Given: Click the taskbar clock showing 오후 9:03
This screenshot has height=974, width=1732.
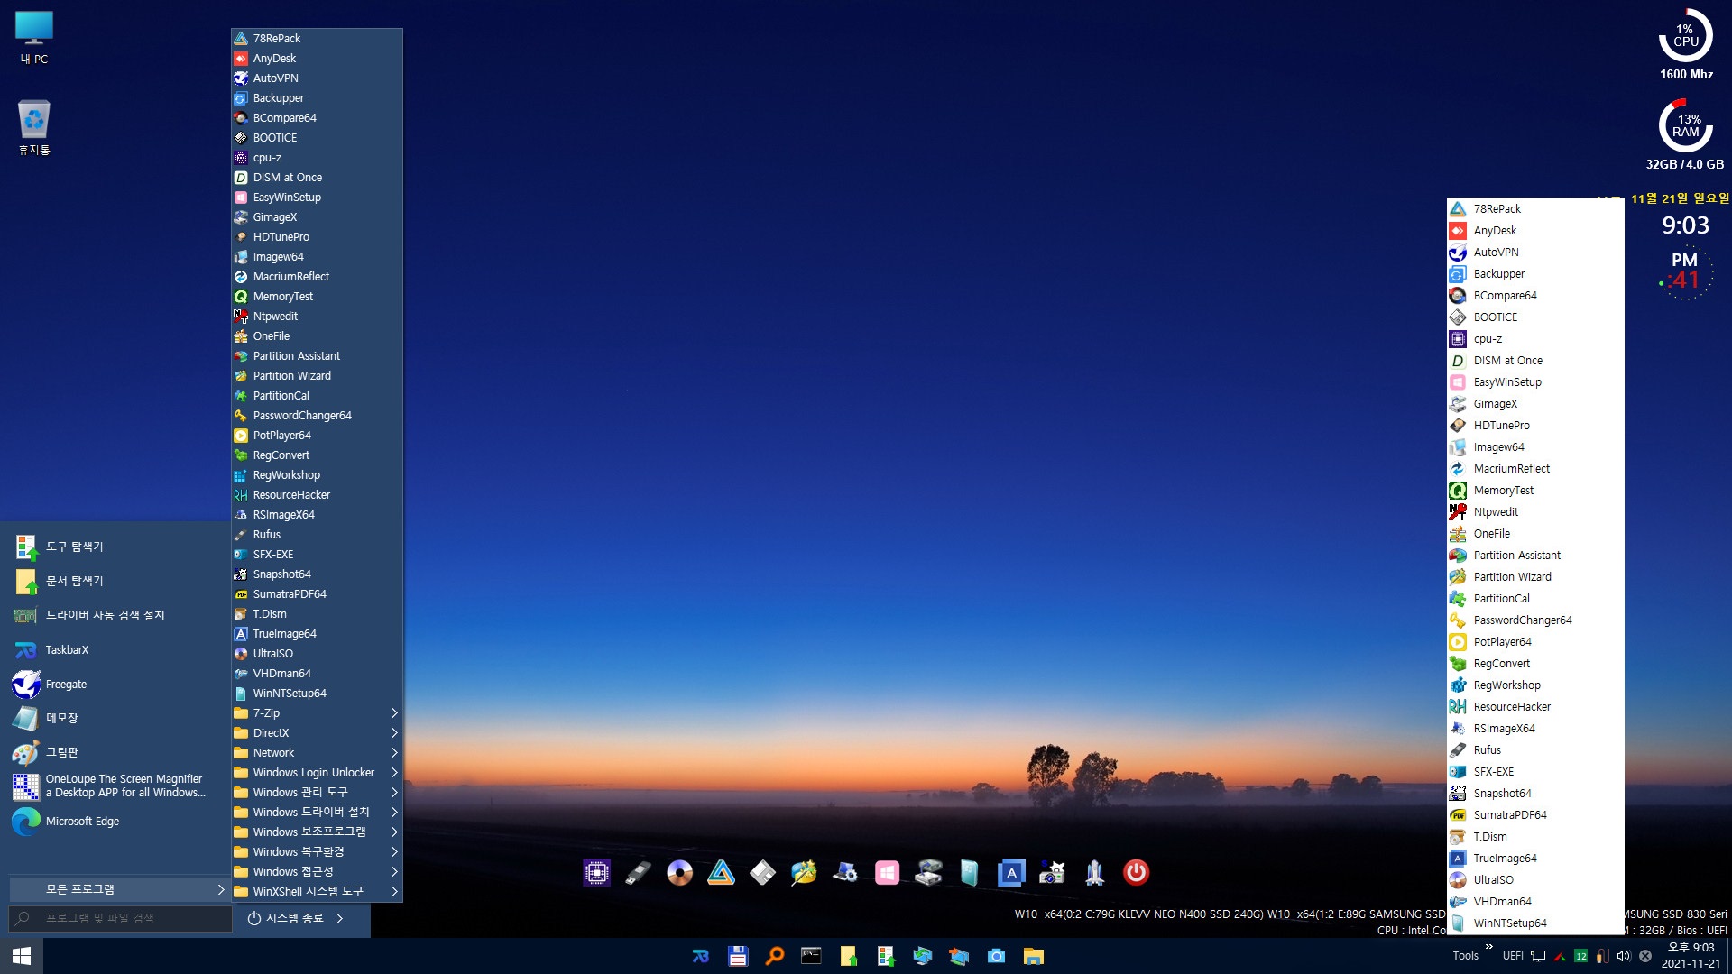Looking at the screenshot, I should [1691, 956].
